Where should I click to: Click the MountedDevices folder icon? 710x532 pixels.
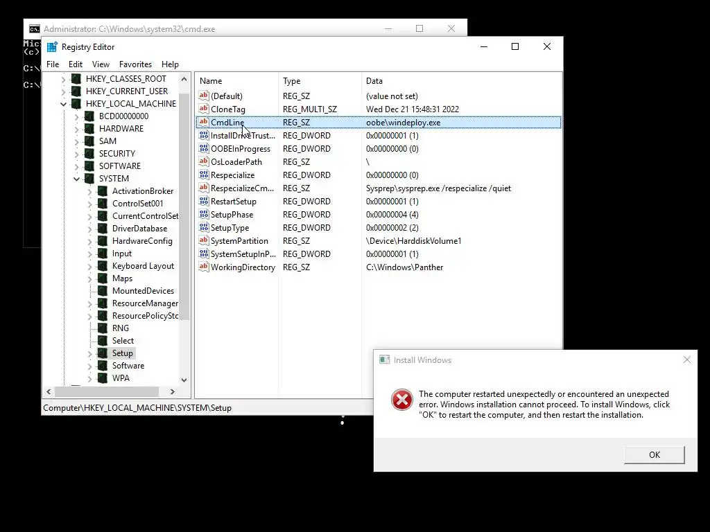pos(103,291)
